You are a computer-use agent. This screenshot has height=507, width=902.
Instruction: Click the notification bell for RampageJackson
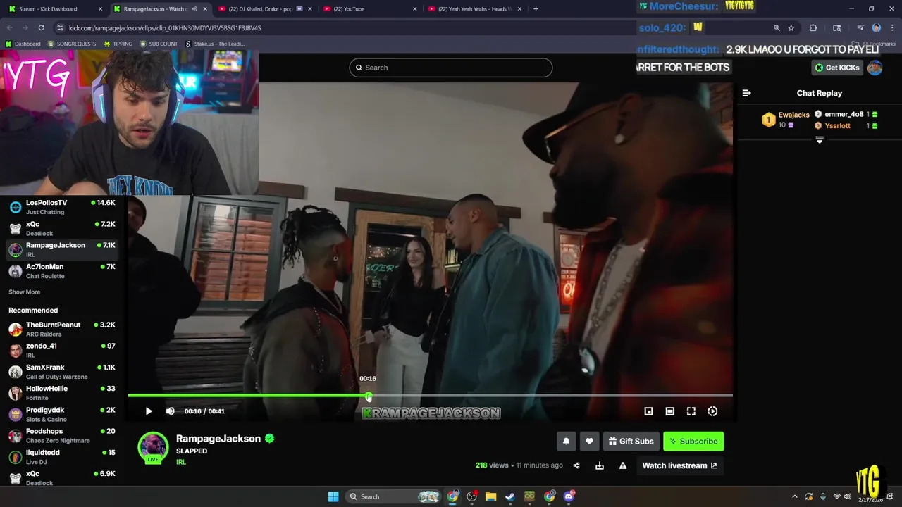click(566, 442)
